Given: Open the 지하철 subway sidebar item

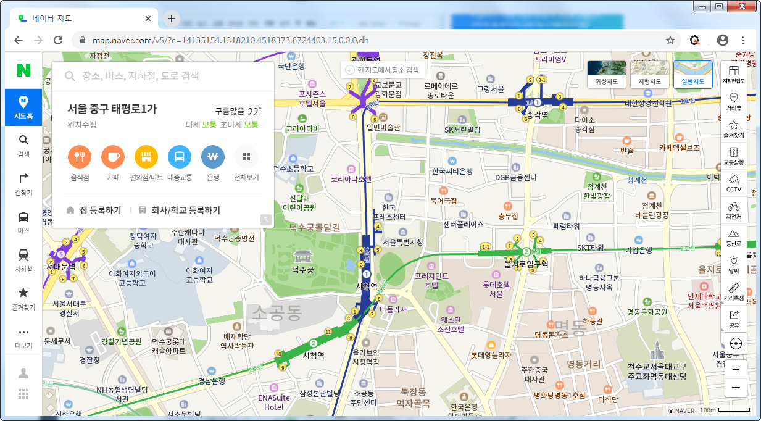Looking at the screenshot, I should point(23,261).
